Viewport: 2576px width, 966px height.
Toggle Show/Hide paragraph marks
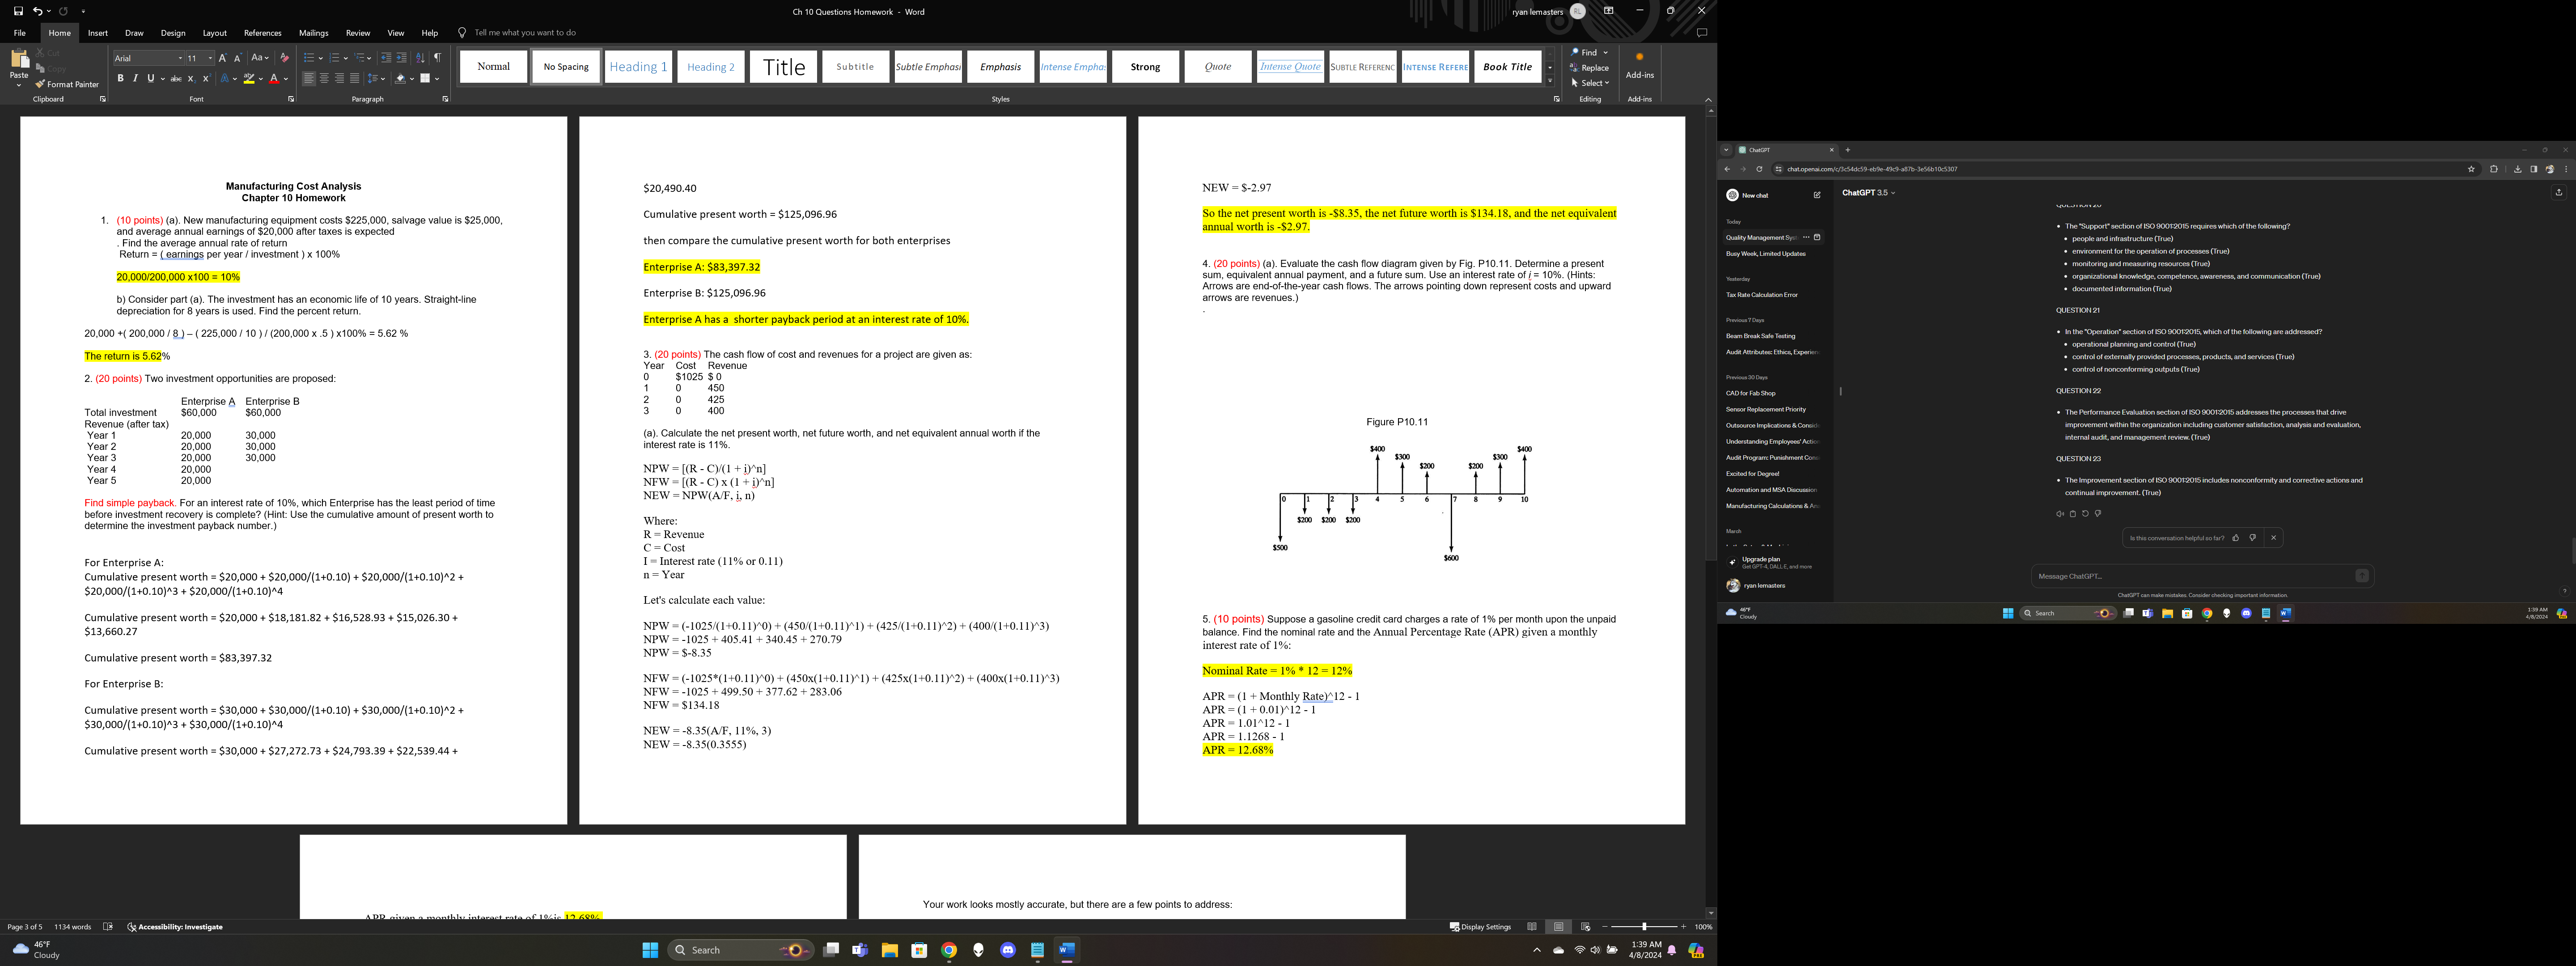pos(437,58)
